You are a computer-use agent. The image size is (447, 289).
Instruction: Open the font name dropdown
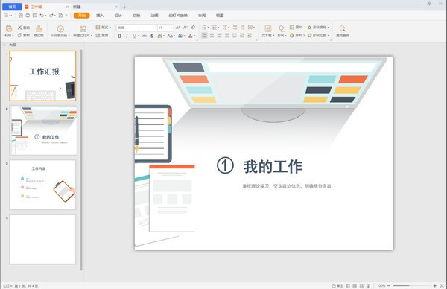click(156, 28)
